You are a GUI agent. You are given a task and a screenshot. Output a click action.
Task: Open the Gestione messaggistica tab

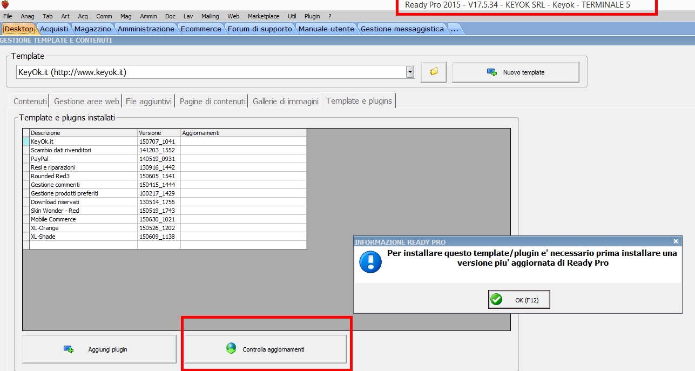(x=402, y=29)
